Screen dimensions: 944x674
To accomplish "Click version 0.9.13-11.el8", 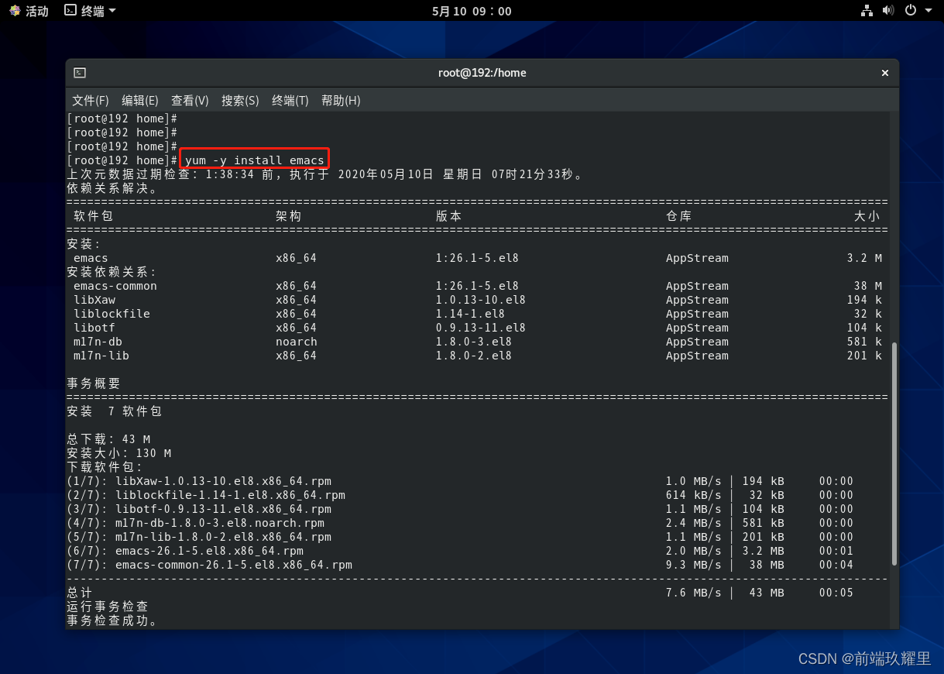I will point(481,328).
